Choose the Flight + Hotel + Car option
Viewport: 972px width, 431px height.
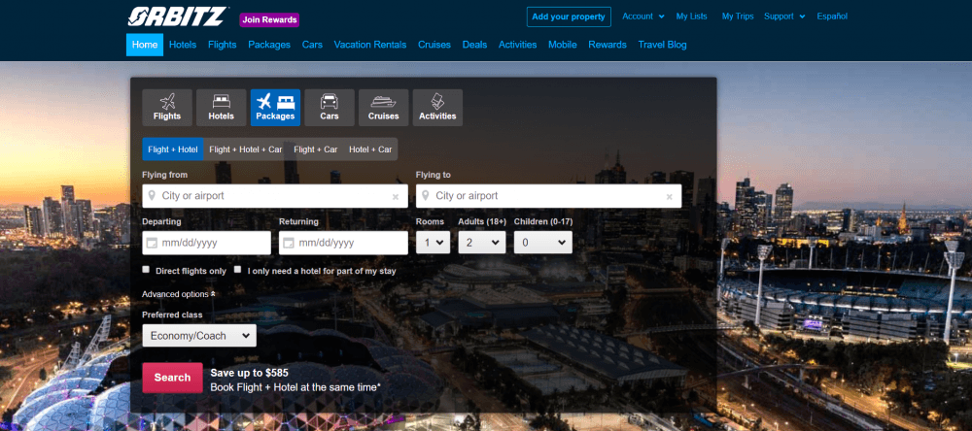click(246, 149)
